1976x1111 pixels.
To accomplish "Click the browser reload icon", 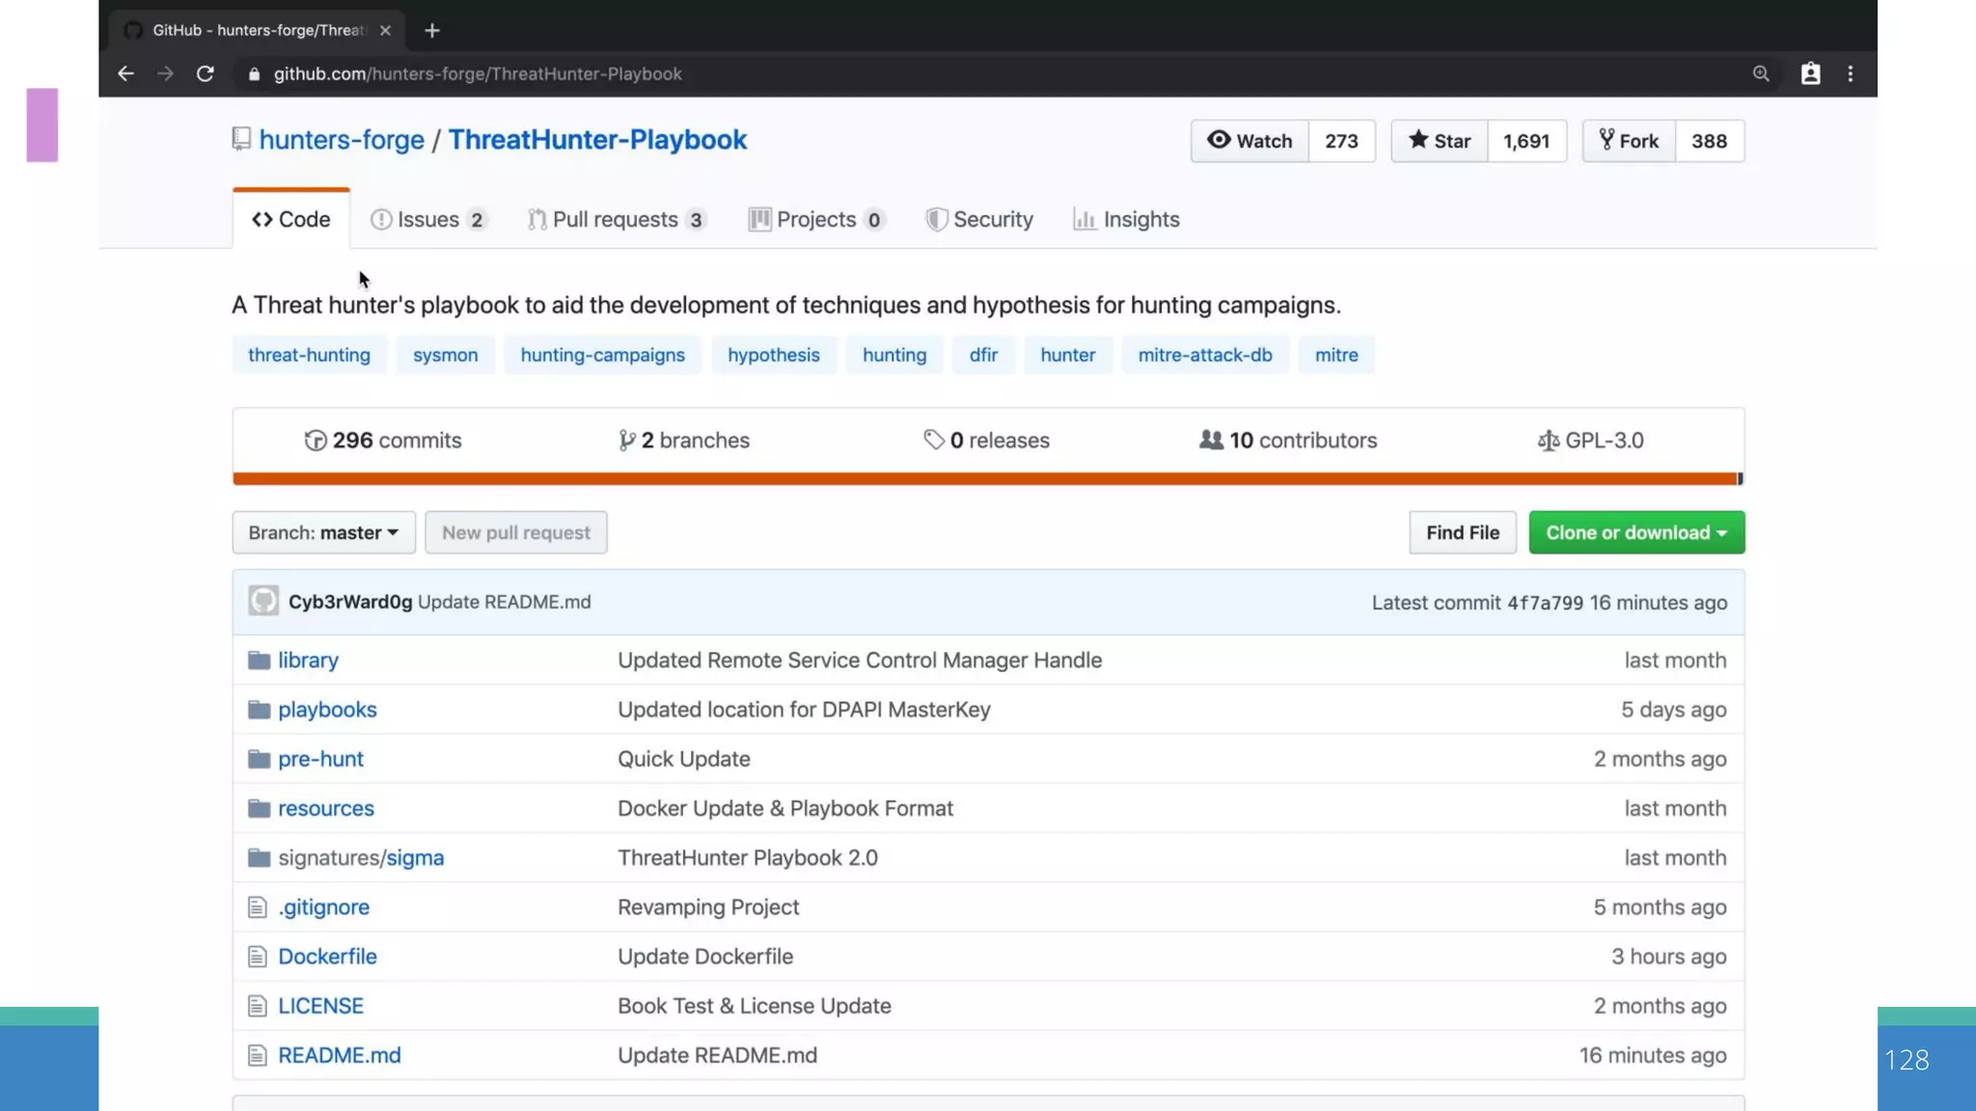I will [x=205, y=74].
